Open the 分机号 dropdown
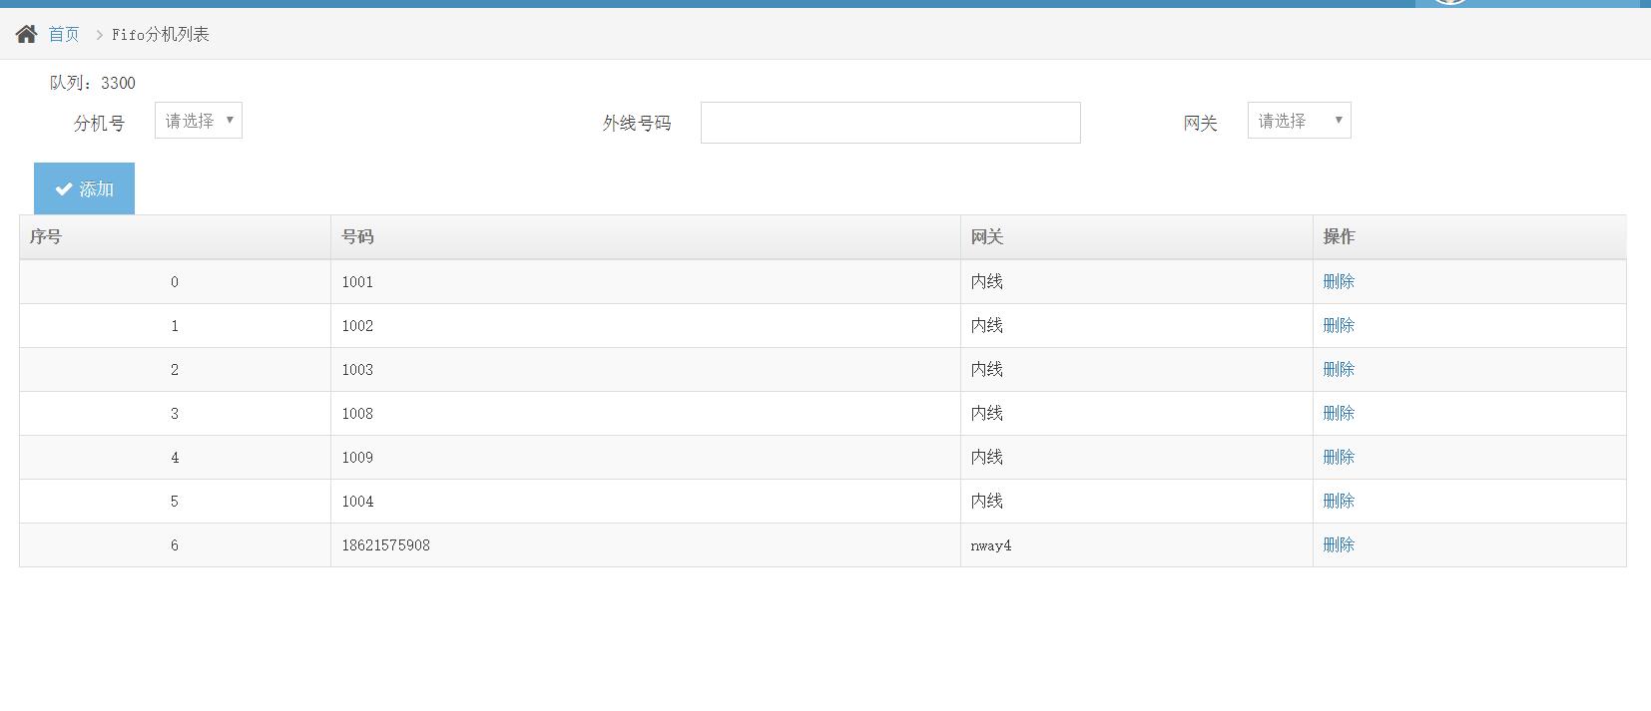 coord(199,121)
